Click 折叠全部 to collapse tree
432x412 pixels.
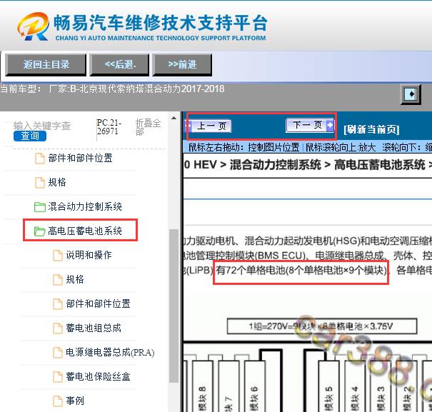tap(148, 127)
